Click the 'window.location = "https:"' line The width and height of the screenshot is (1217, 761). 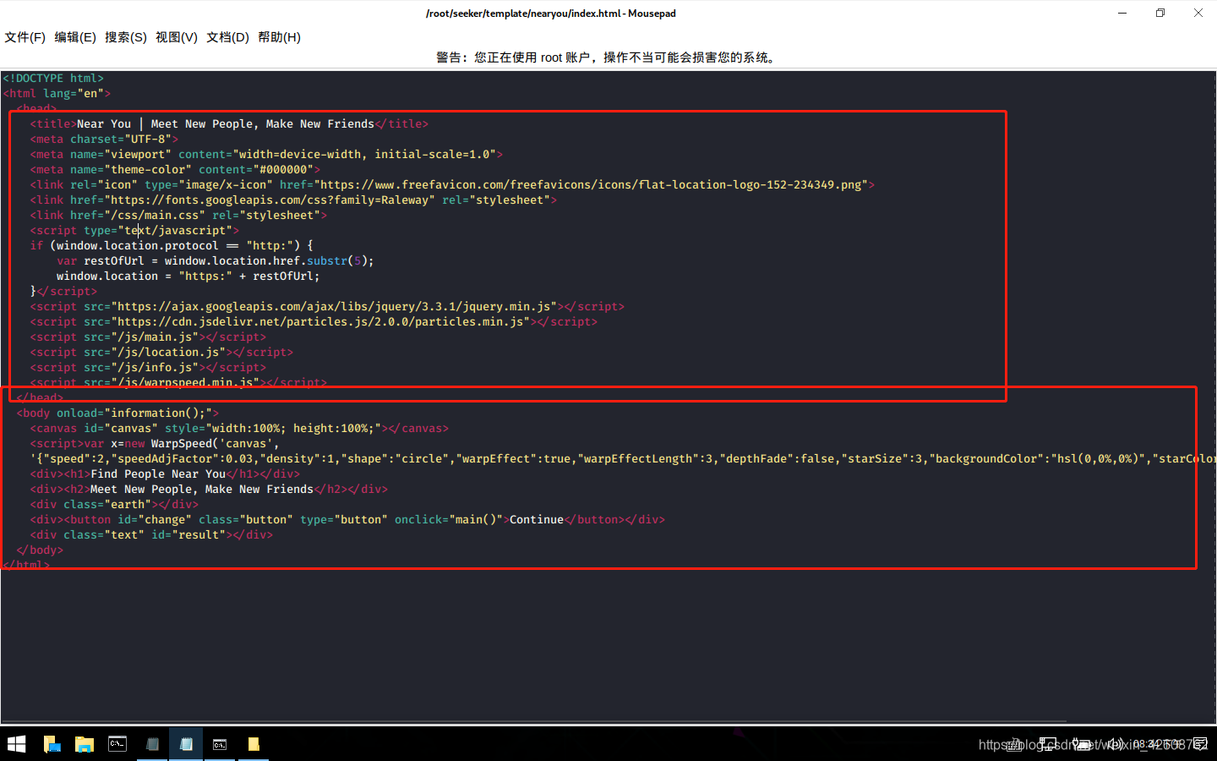pyautogui.click(x=188, y=276)
